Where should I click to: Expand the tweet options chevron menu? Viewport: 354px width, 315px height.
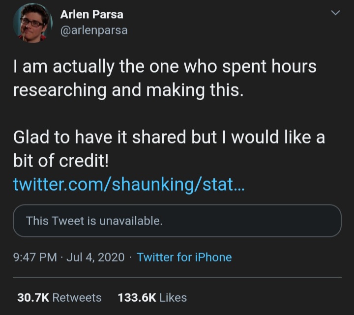[x=336, y=14]
